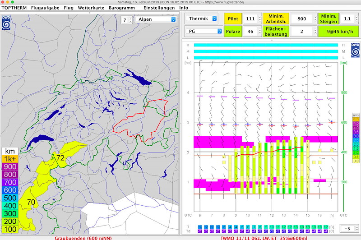
Task: Click the high cloud H cyan bar
Action: 266,45
